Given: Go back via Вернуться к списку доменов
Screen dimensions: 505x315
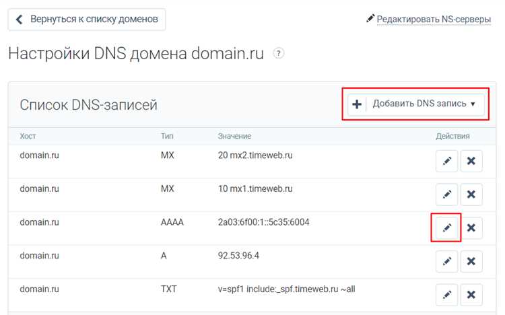Looking at the screenshot, I should click(87, 20).
